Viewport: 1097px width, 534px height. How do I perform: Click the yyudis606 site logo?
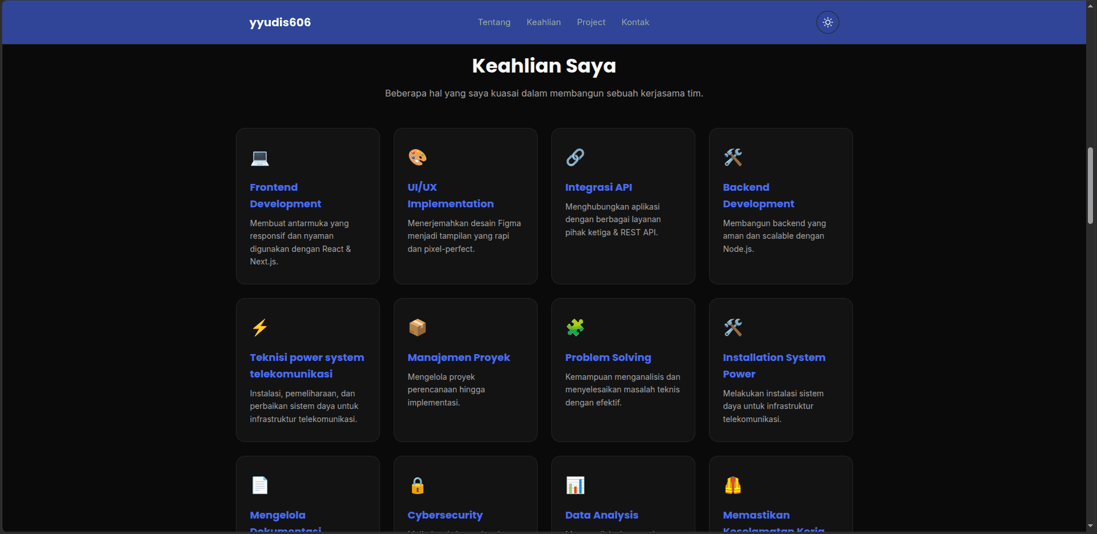coord(280,22)
